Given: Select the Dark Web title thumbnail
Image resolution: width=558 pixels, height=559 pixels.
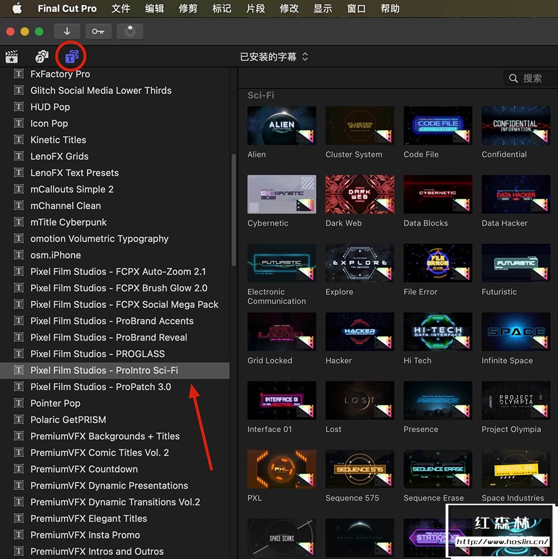Looking at the screenshot, I should point(359,194).
